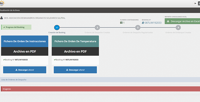The image size is (200, 102).
Task: Click booking number in Instrucciones card
Action: [x=21, y=60]
